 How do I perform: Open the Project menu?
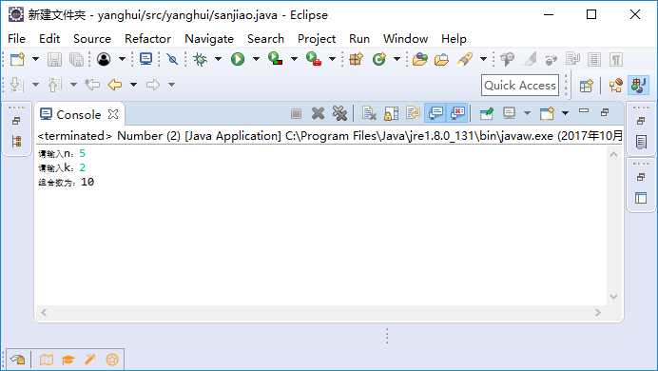(317, 39)
